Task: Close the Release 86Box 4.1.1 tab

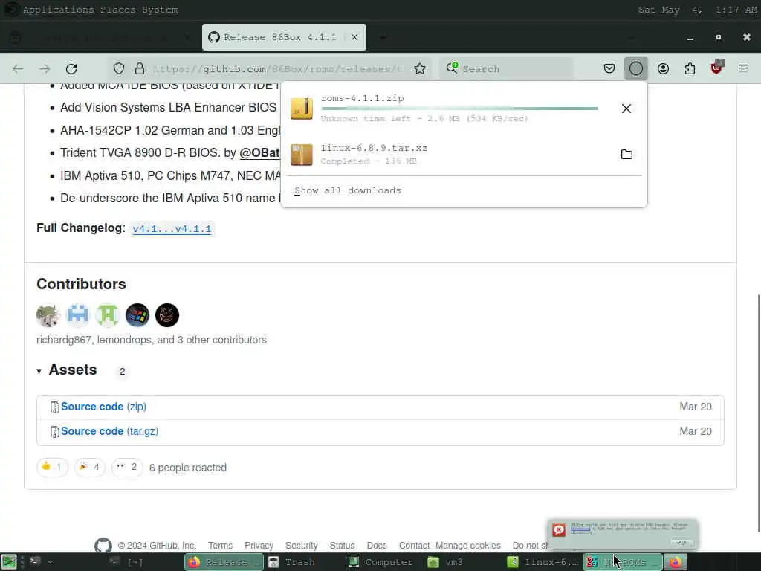Action: 354,37
